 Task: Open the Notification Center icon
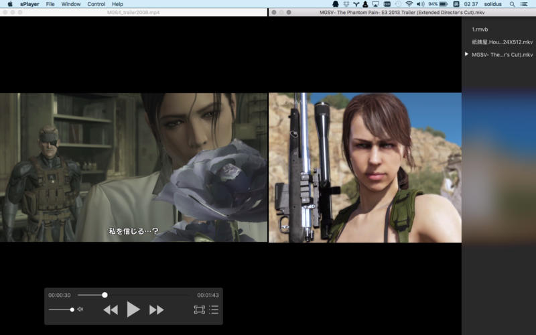click(x=524, y=4)
